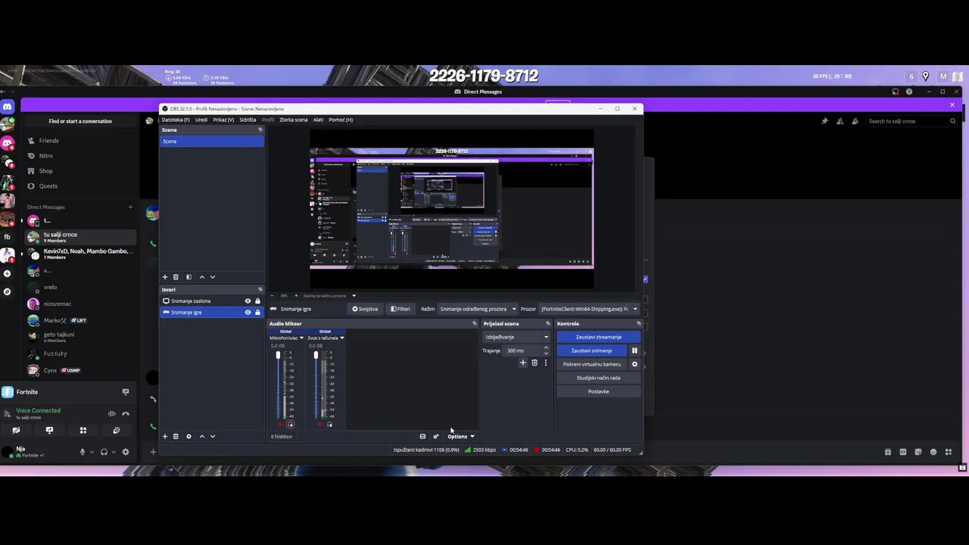
Task: Create a new Discord direct message
Action: 130,207
